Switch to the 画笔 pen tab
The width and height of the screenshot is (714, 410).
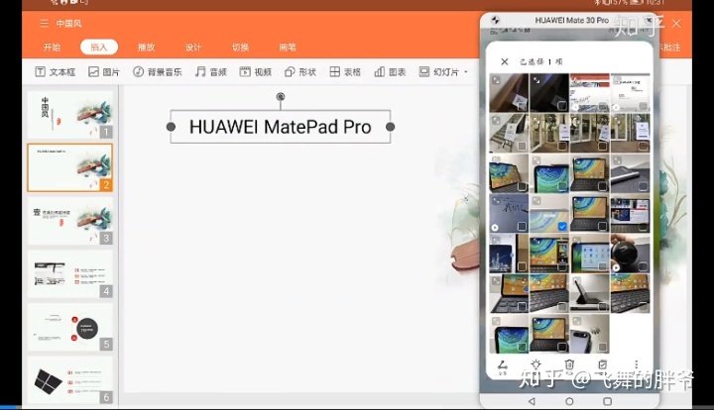pyautogui.click(x=288, y=48)
